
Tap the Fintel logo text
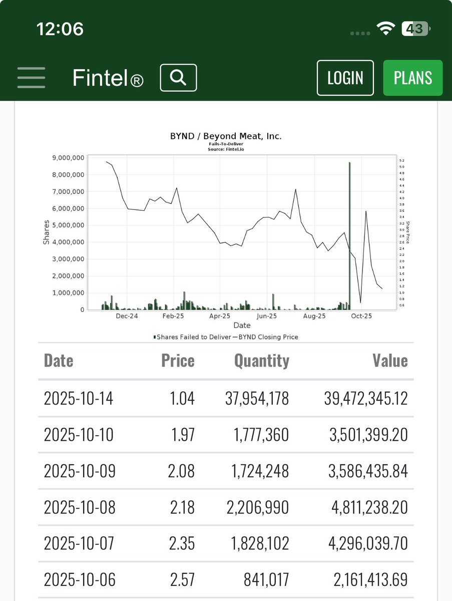(x=108, y=78)
